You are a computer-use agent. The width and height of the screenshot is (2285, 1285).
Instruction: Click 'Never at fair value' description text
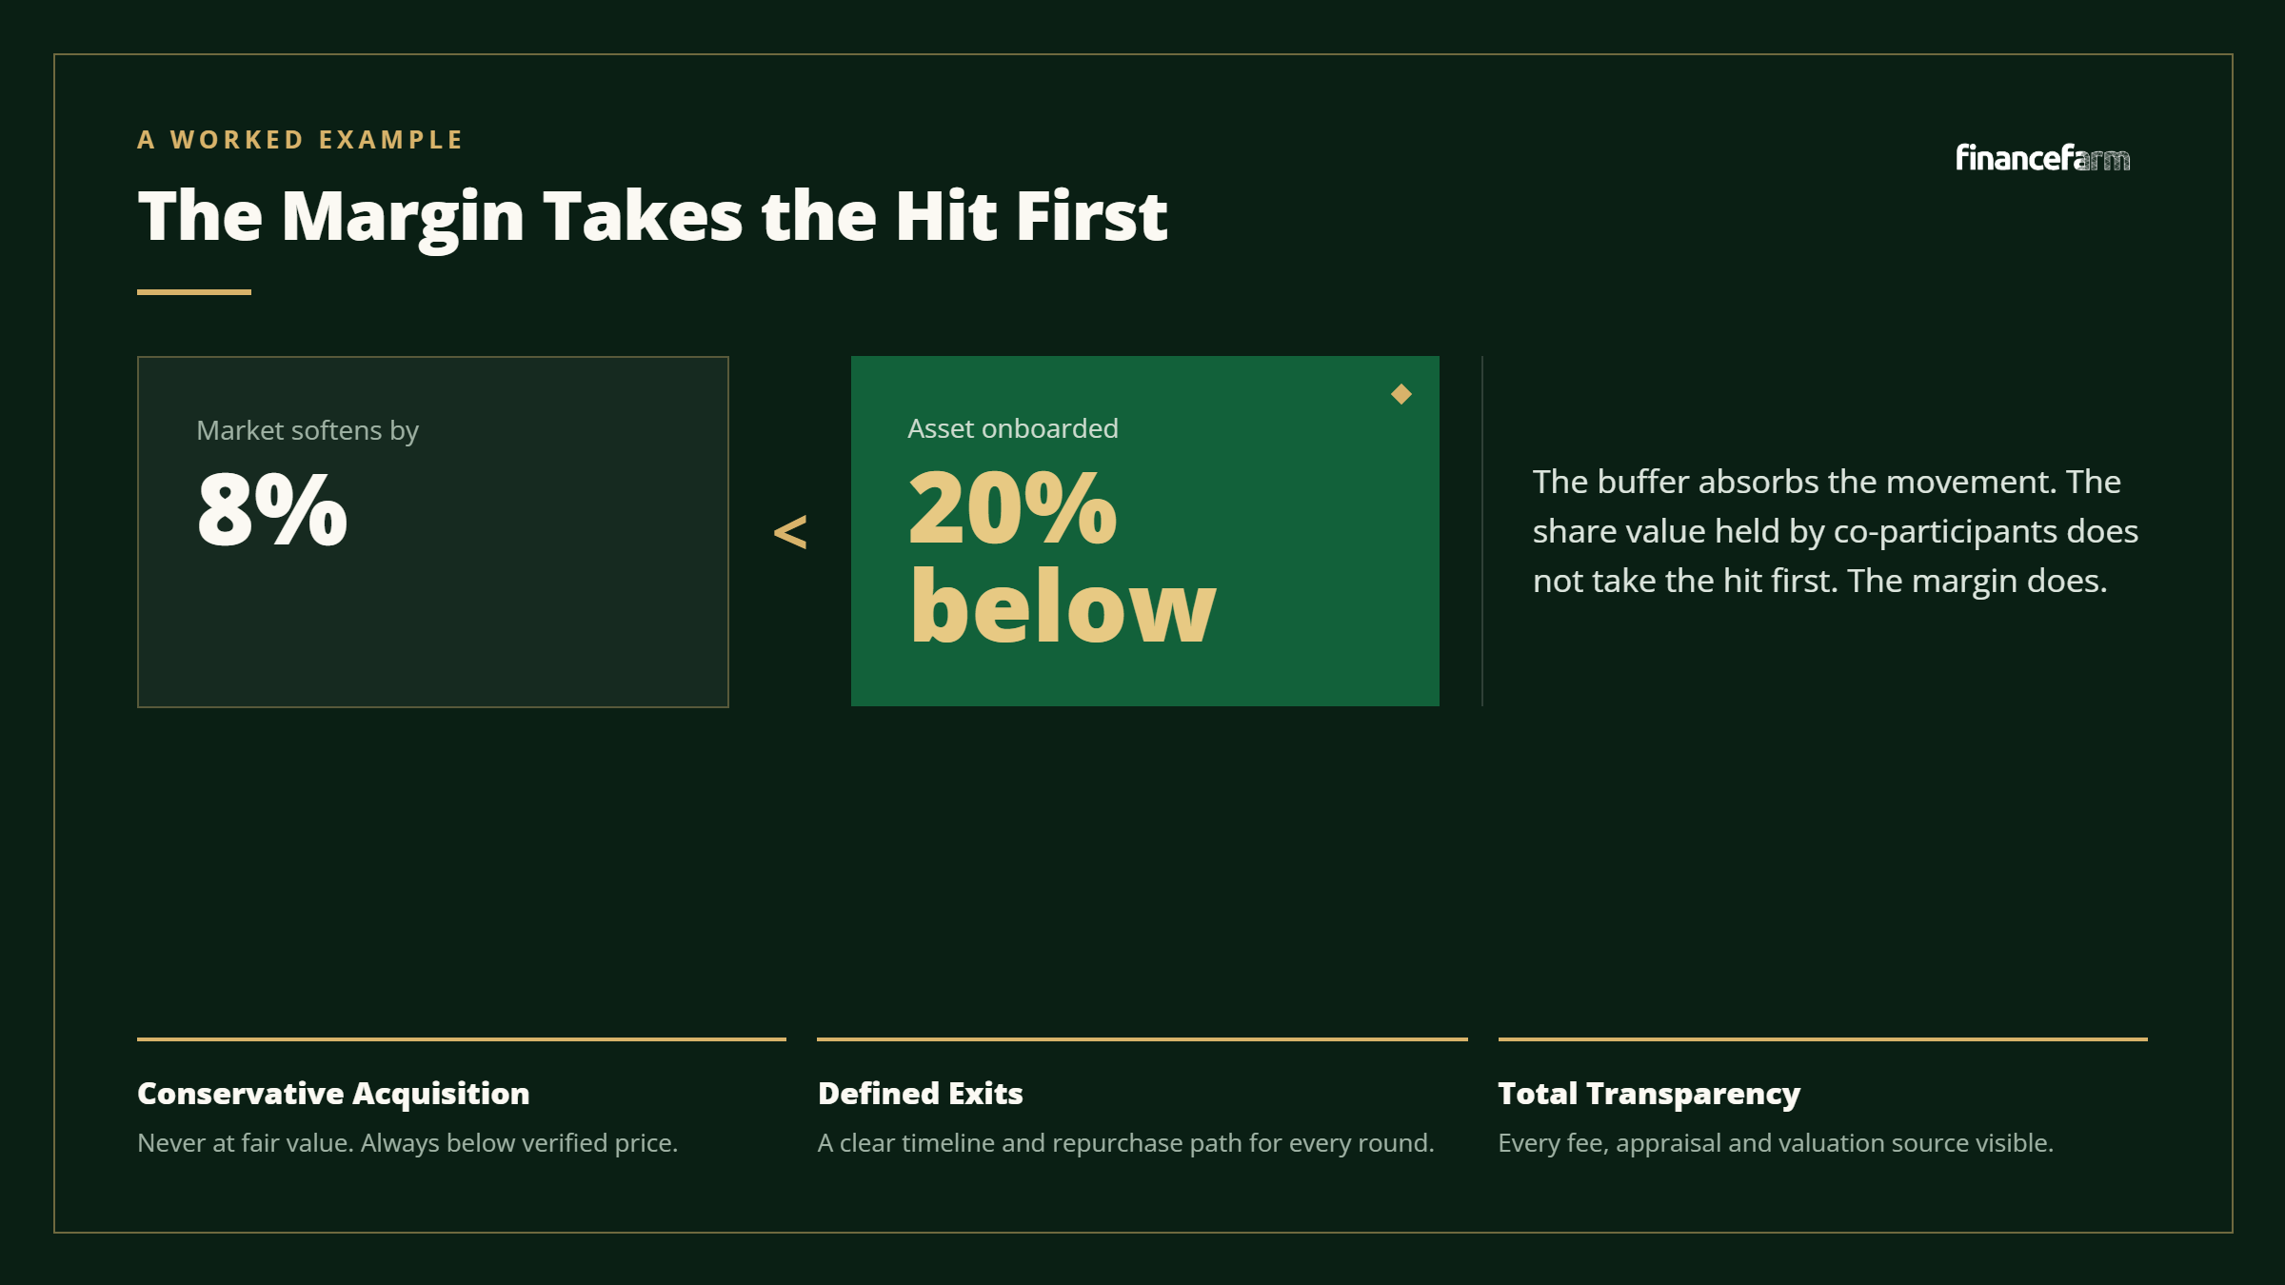click(x=407, y=1143)
